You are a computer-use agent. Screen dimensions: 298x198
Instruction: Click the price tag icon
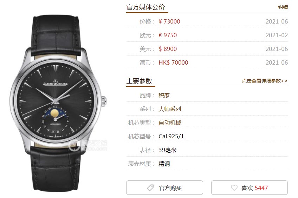[x=150, y=188]
